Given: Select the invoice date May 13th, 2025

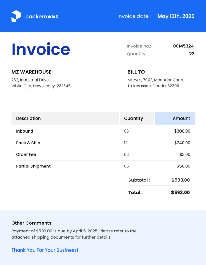Looking at the screenshot, I should click(176, 16).
